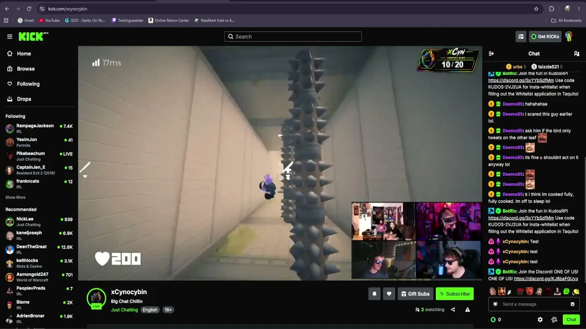View site information next to the URL
The height and width of the screenshot is (329, 586).
[x=42, y=9]
